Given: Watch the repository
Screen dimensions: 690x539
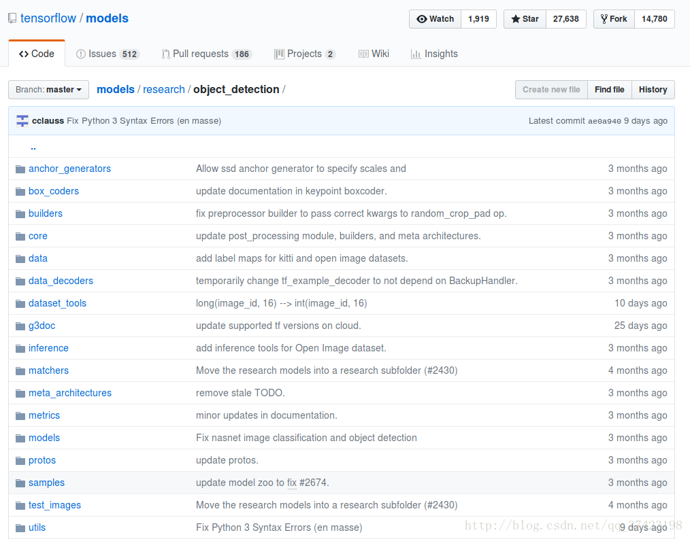Looking at the screenshot, I should 436,19.
